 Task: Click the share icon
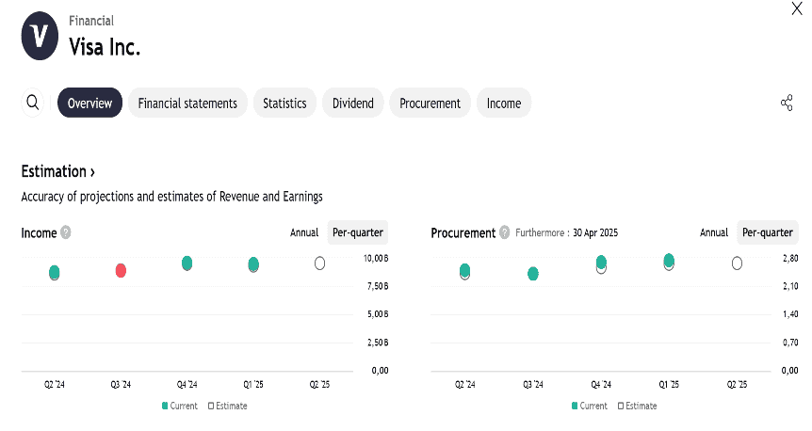(x=787, y=103)
